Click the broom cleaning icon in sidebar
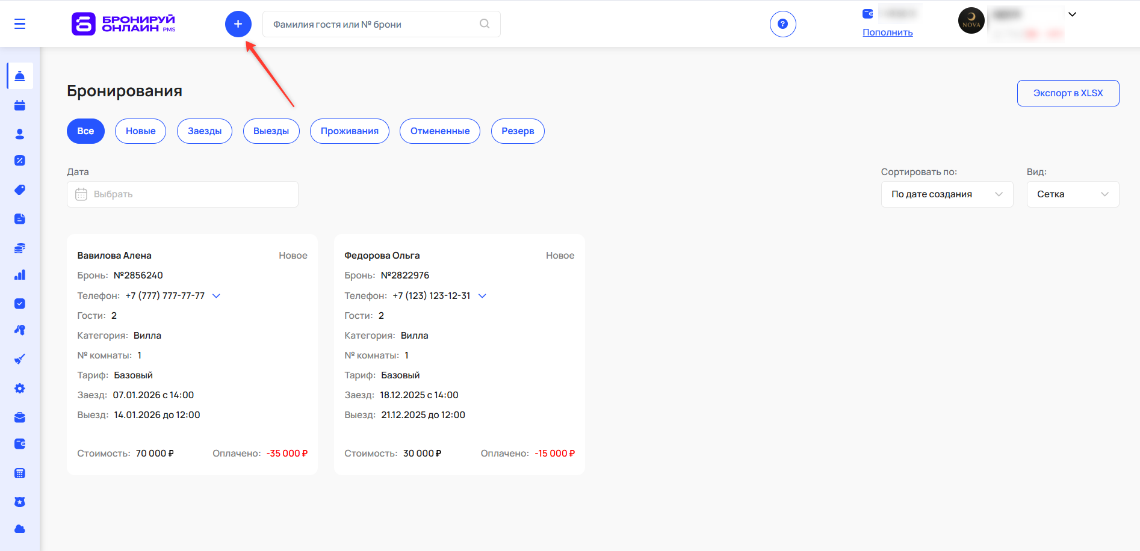Image resolution: width=1140 pixels, height=551 pixels. click(20, 359)
